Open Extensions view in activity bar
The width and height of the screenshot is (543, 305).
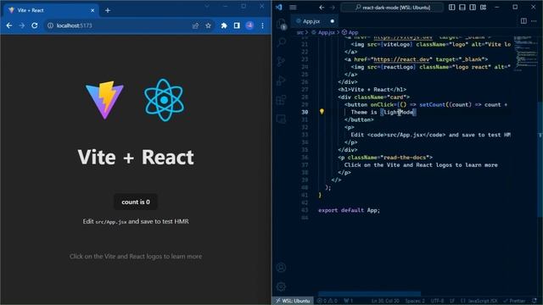[281, 100]
